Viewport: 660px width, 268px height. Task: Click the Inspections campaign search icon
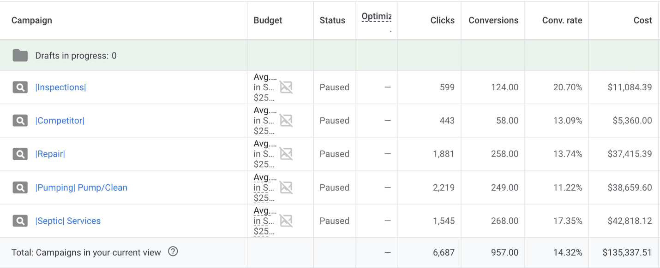coord(20,87)
